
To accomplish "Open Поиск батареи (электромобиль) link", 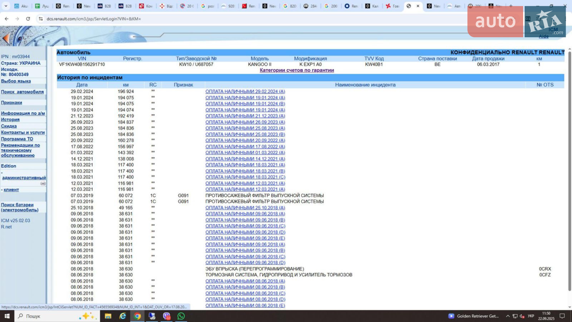I will [20, 207].
